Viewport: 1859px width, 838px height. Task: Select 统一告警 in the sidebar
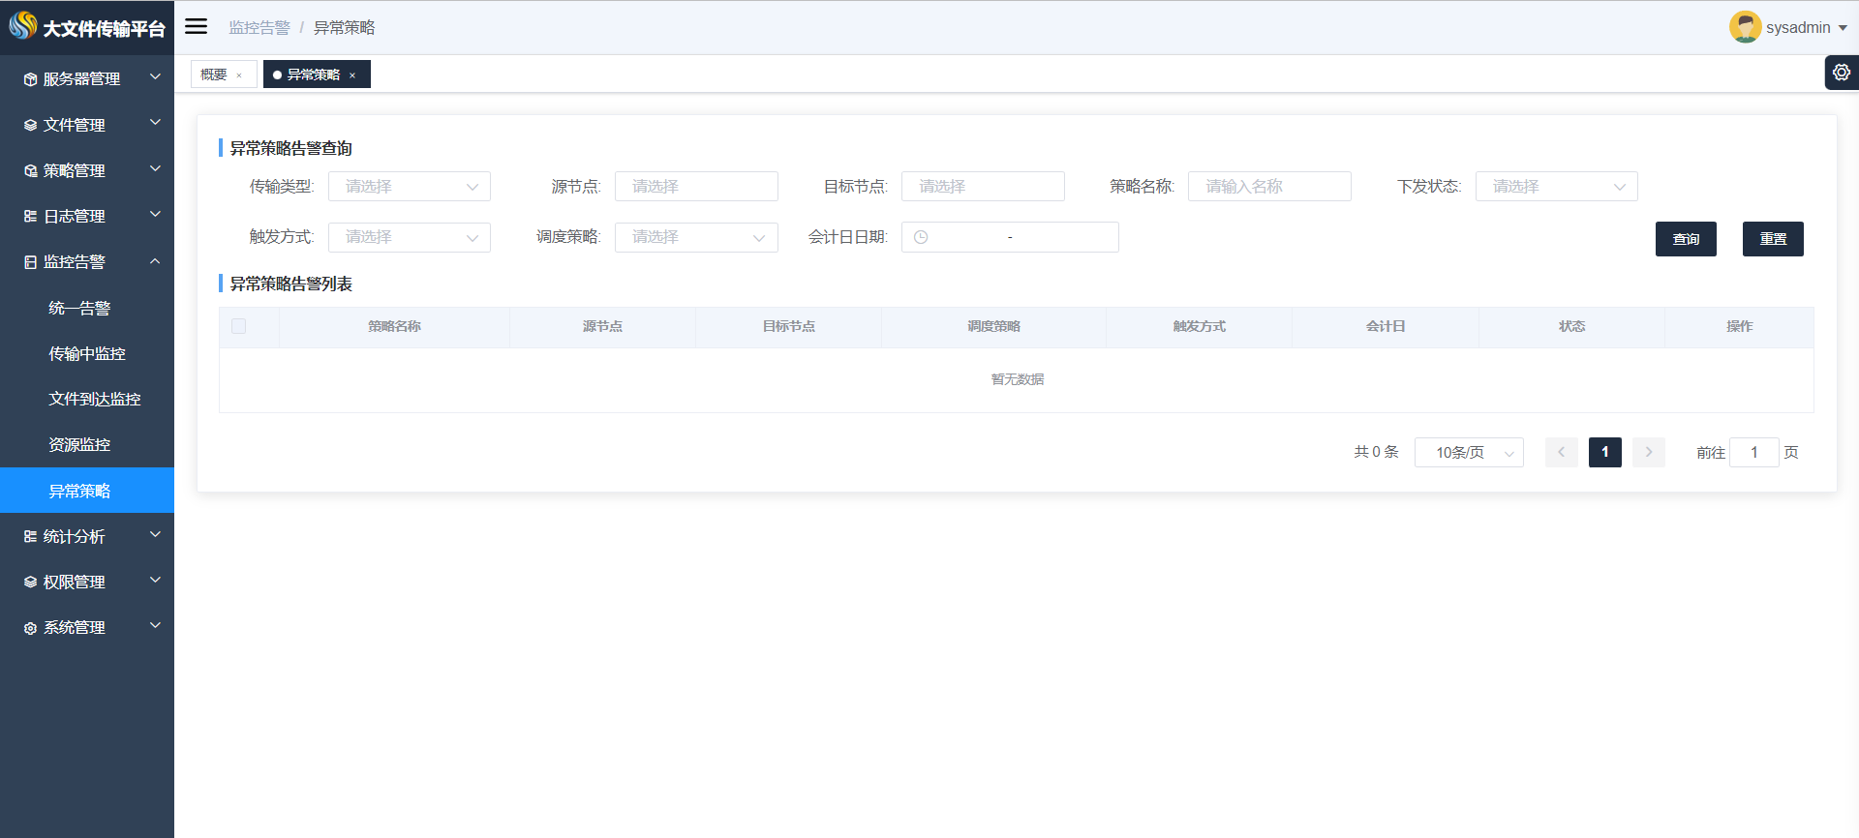tap(79, 308)
